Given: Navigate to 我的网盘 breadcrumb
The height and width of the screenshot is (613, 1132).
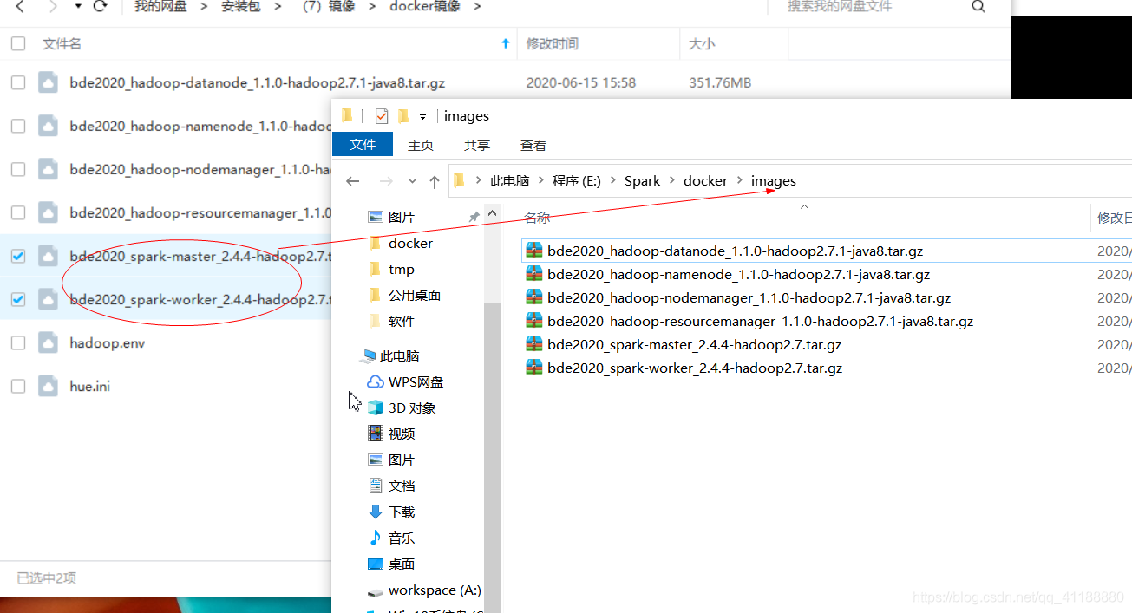Looking at the screenshot, I should tap(161, 7).
